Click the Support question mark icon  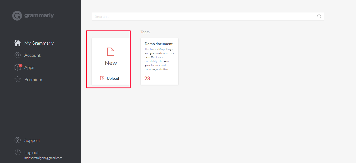18,140
